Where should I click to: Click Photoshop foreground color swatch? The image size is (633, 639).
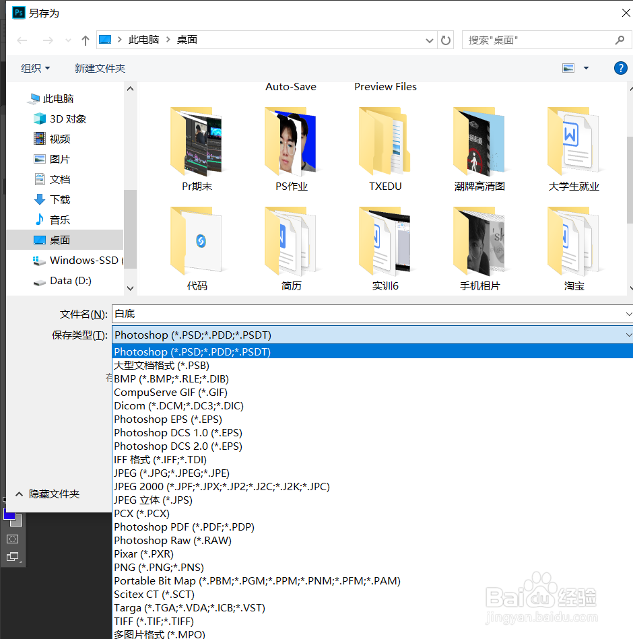pos(9,515)
